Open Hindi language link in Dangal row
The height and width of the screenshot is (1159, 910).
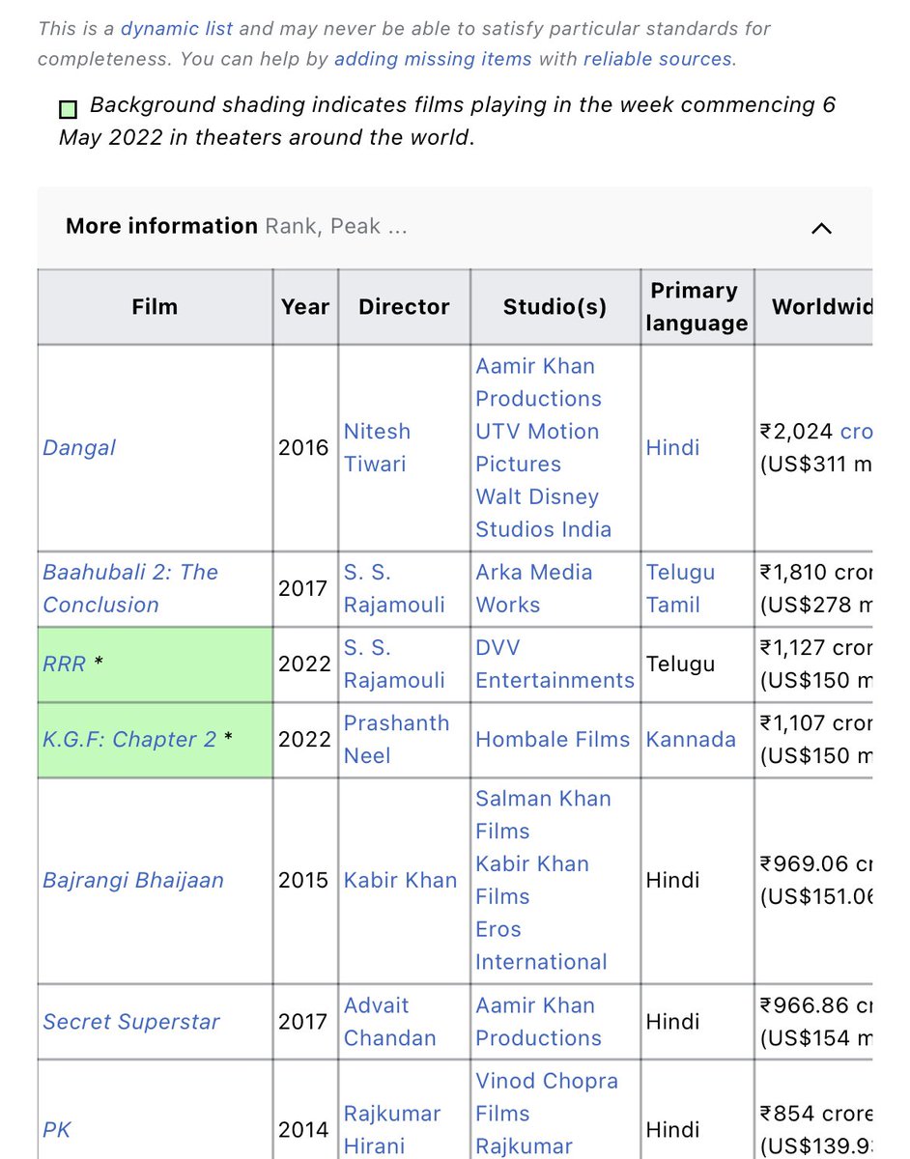pyautogui.click(x=673, y=448)
